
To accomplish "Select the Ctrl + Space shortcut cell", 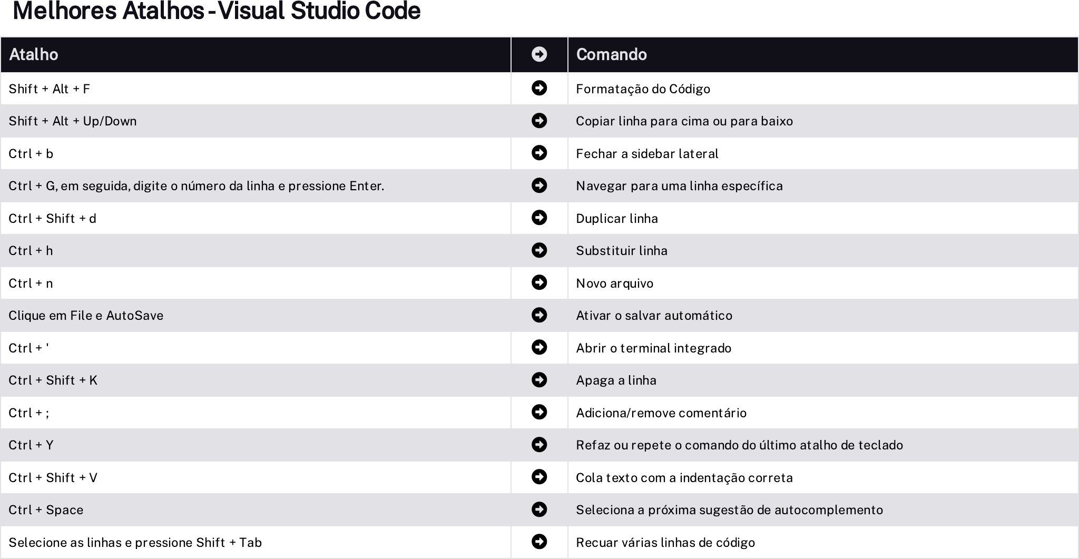I will click(x=256, y=510).
